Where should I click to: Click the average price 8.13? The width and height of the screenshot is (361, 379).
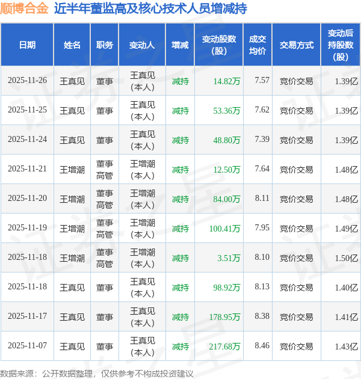(x=262, y=287)
